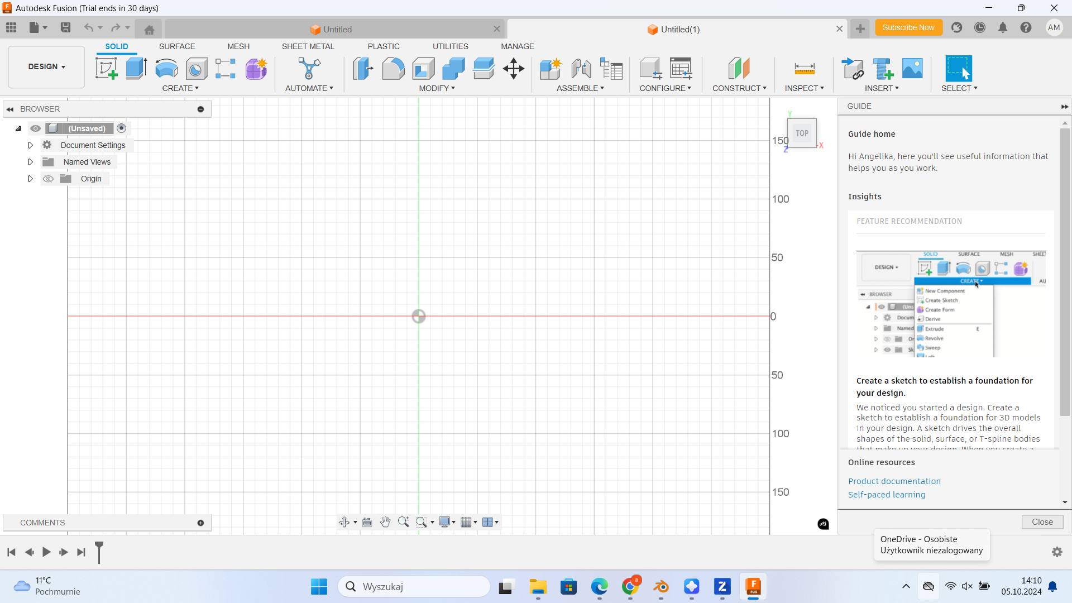Select the Hole tool

click(x=197, y=69)
